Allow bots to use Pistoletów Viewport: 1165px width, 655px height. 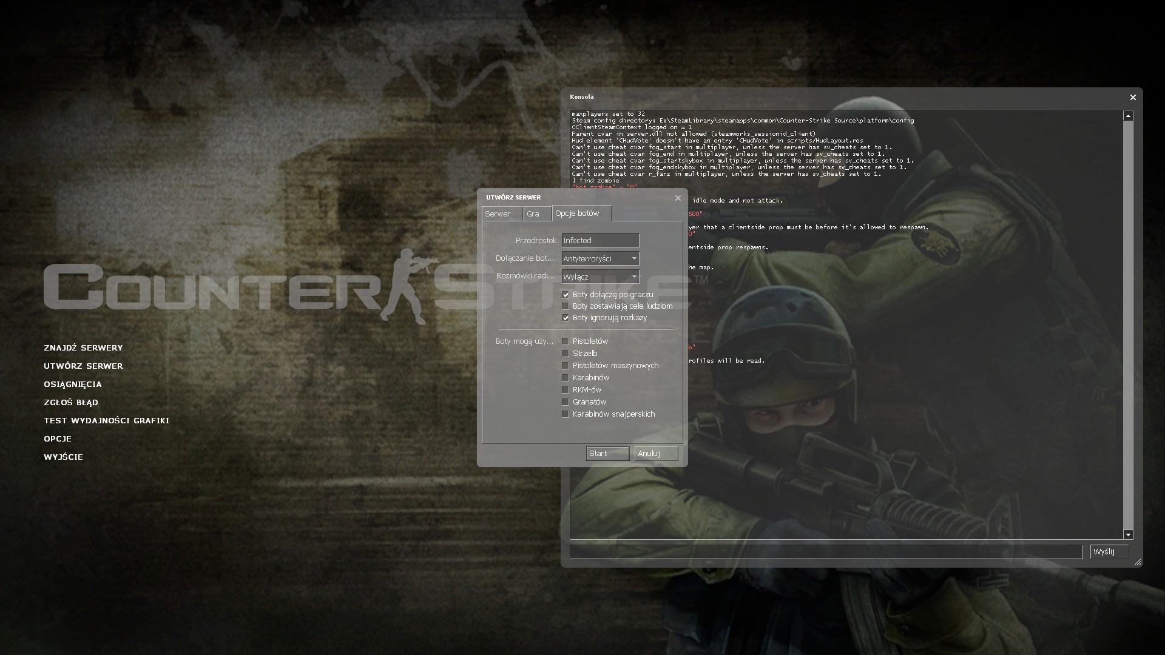pos(566,341)
